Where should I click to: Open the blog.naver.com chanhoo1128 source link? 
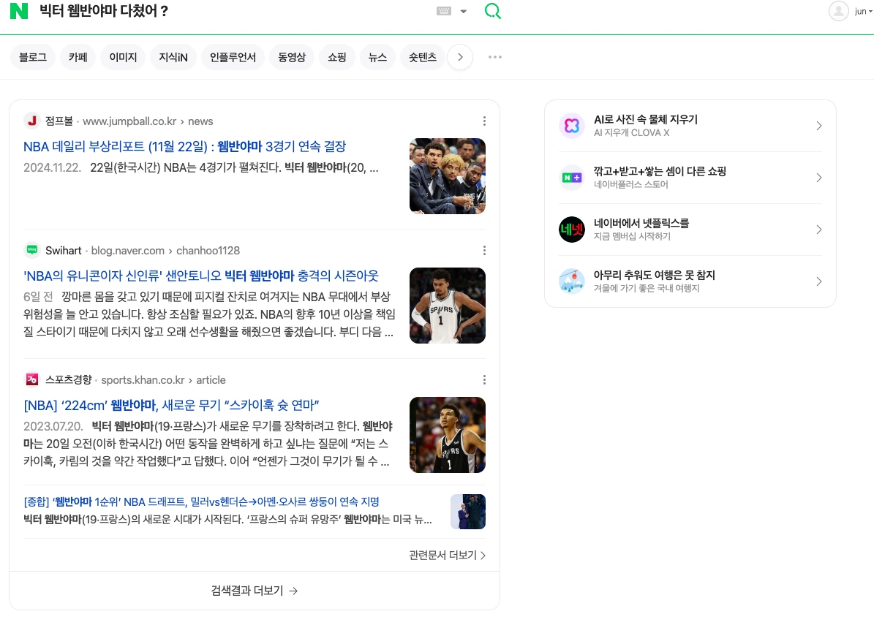(x=165, y=251)
